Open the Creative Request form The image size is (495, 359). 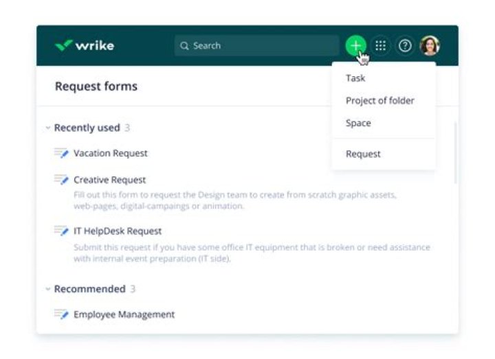(109, 180)
